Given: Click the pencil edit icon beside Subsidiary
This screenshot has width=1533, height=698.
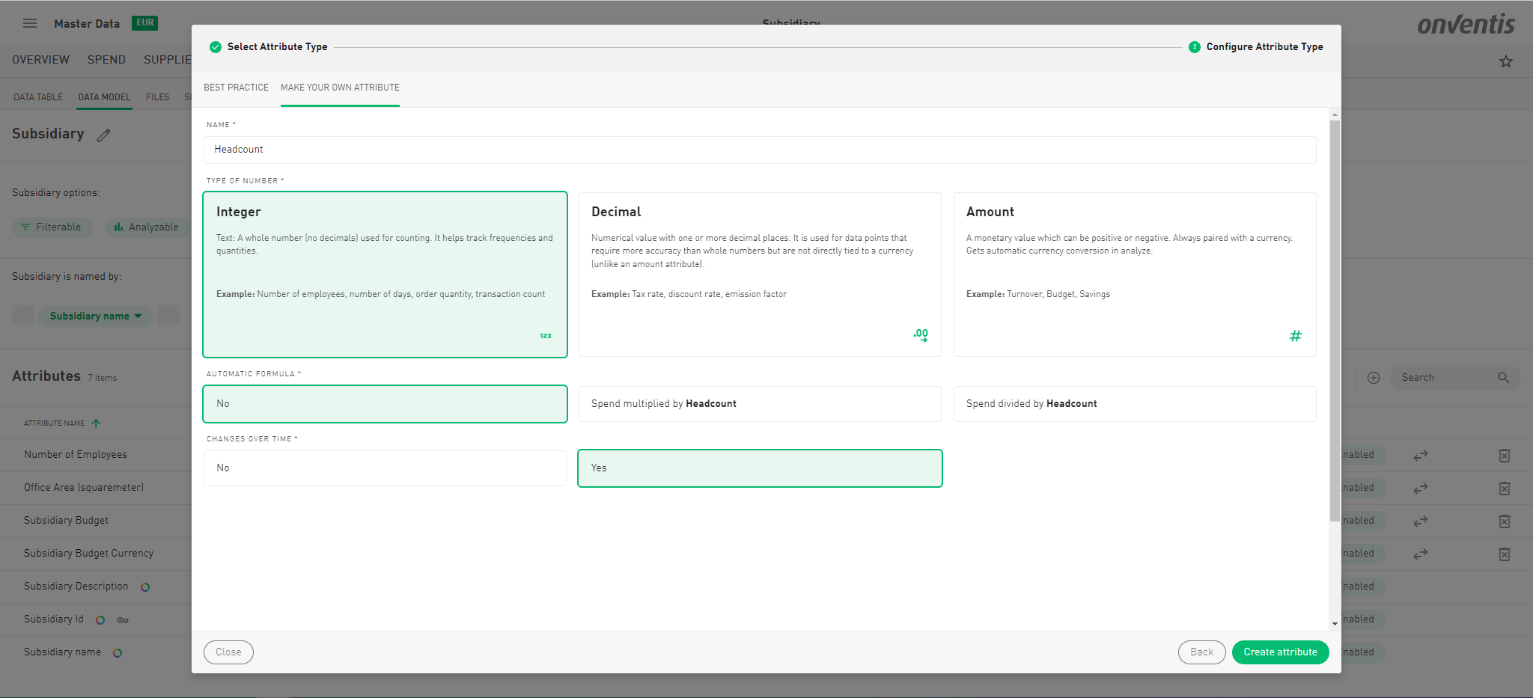Looking at the screenshot, I should [x=104, y=135].
